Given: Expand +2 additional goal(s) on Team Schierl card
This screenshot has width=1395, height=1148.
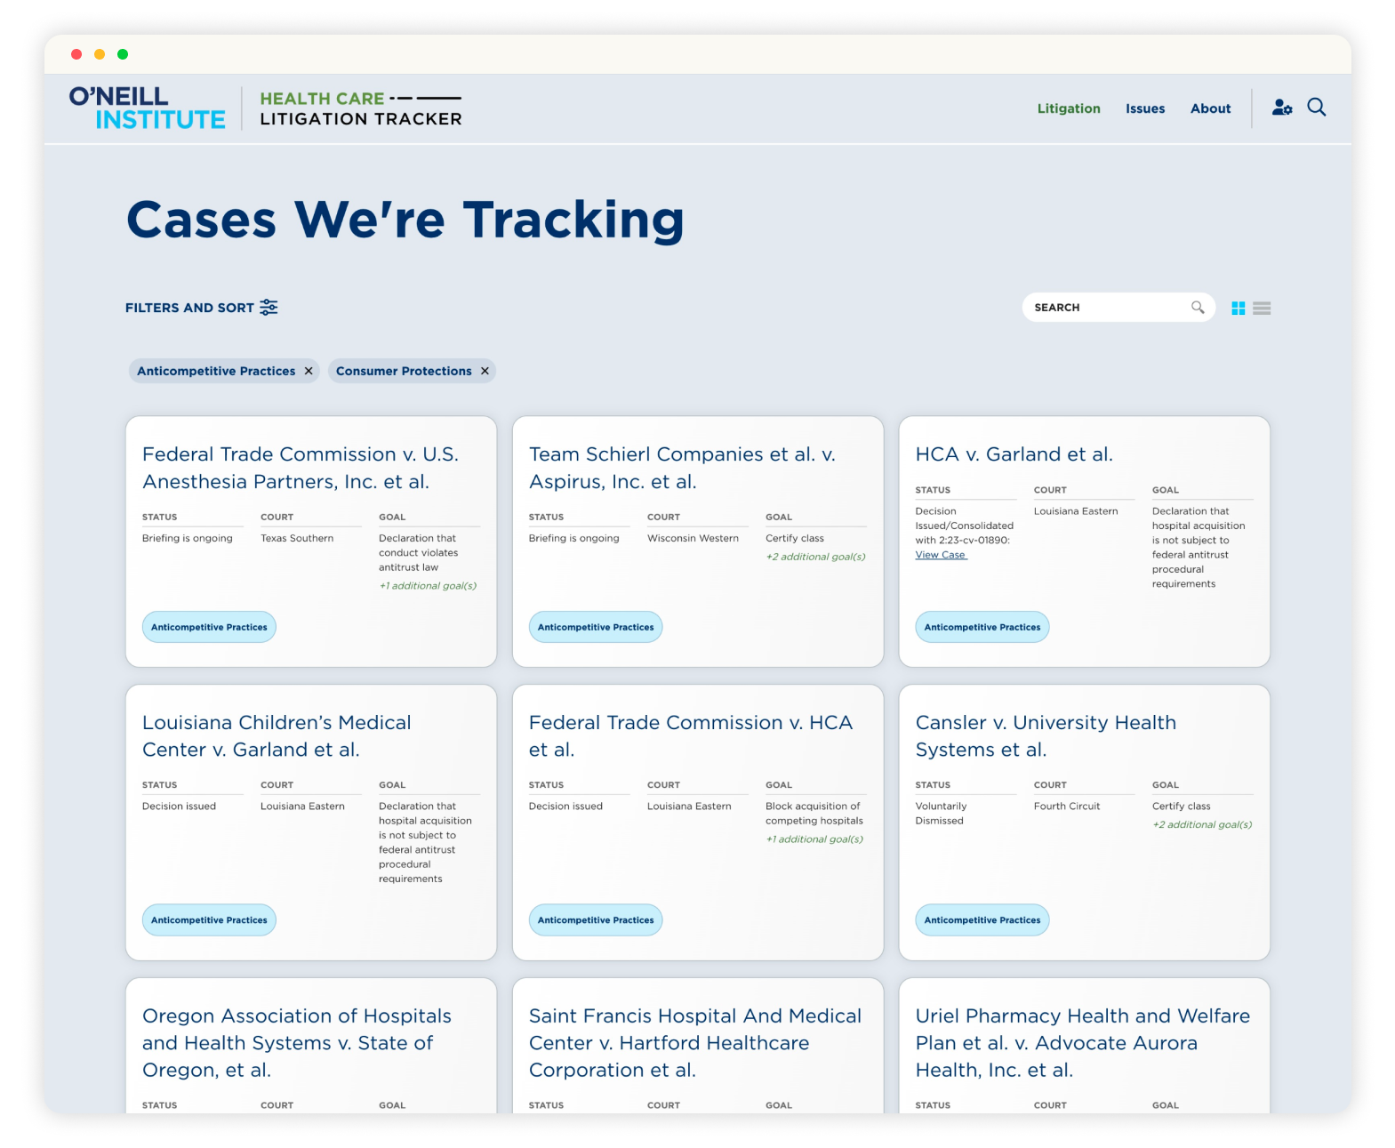Looking at the screenshot, I should [x=815, y=557].
